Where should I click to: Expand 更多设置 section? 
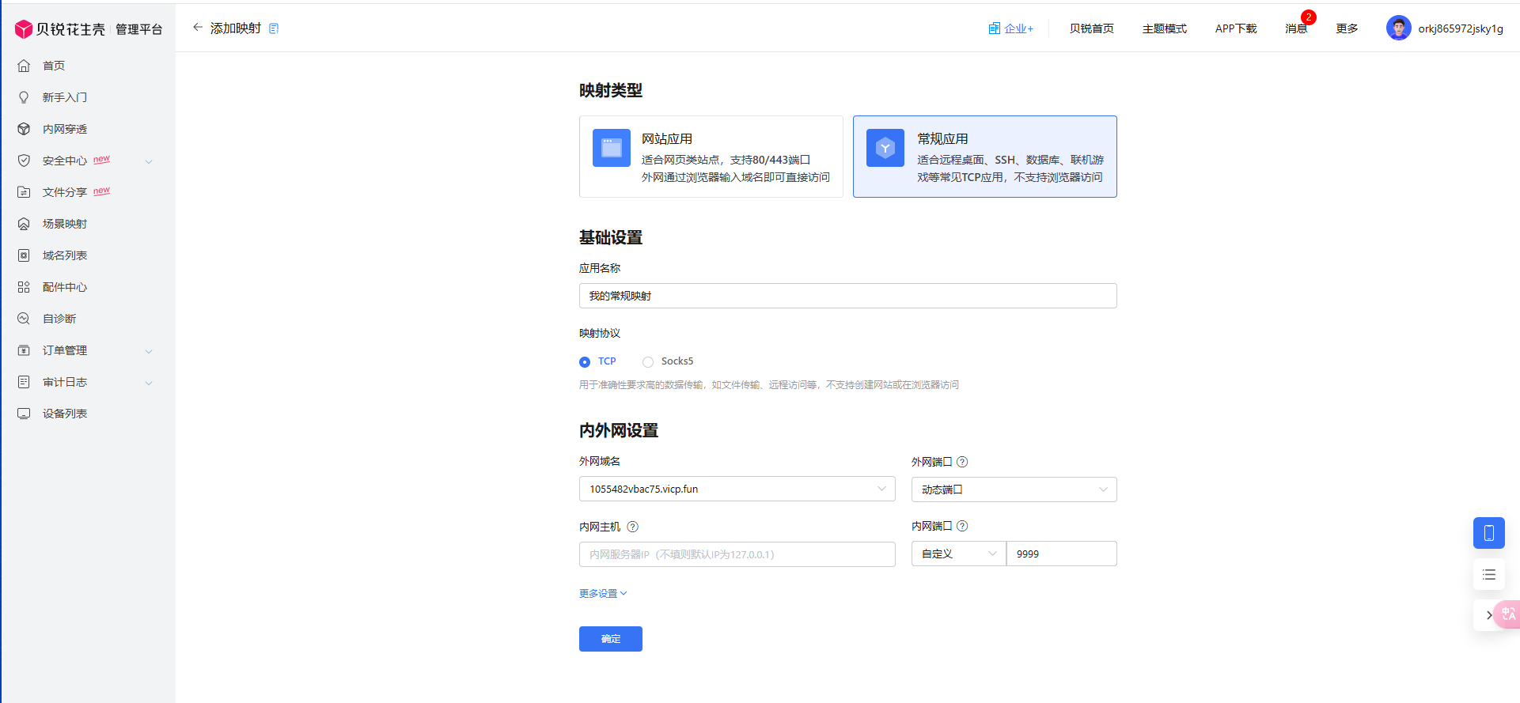coord(602,594)
